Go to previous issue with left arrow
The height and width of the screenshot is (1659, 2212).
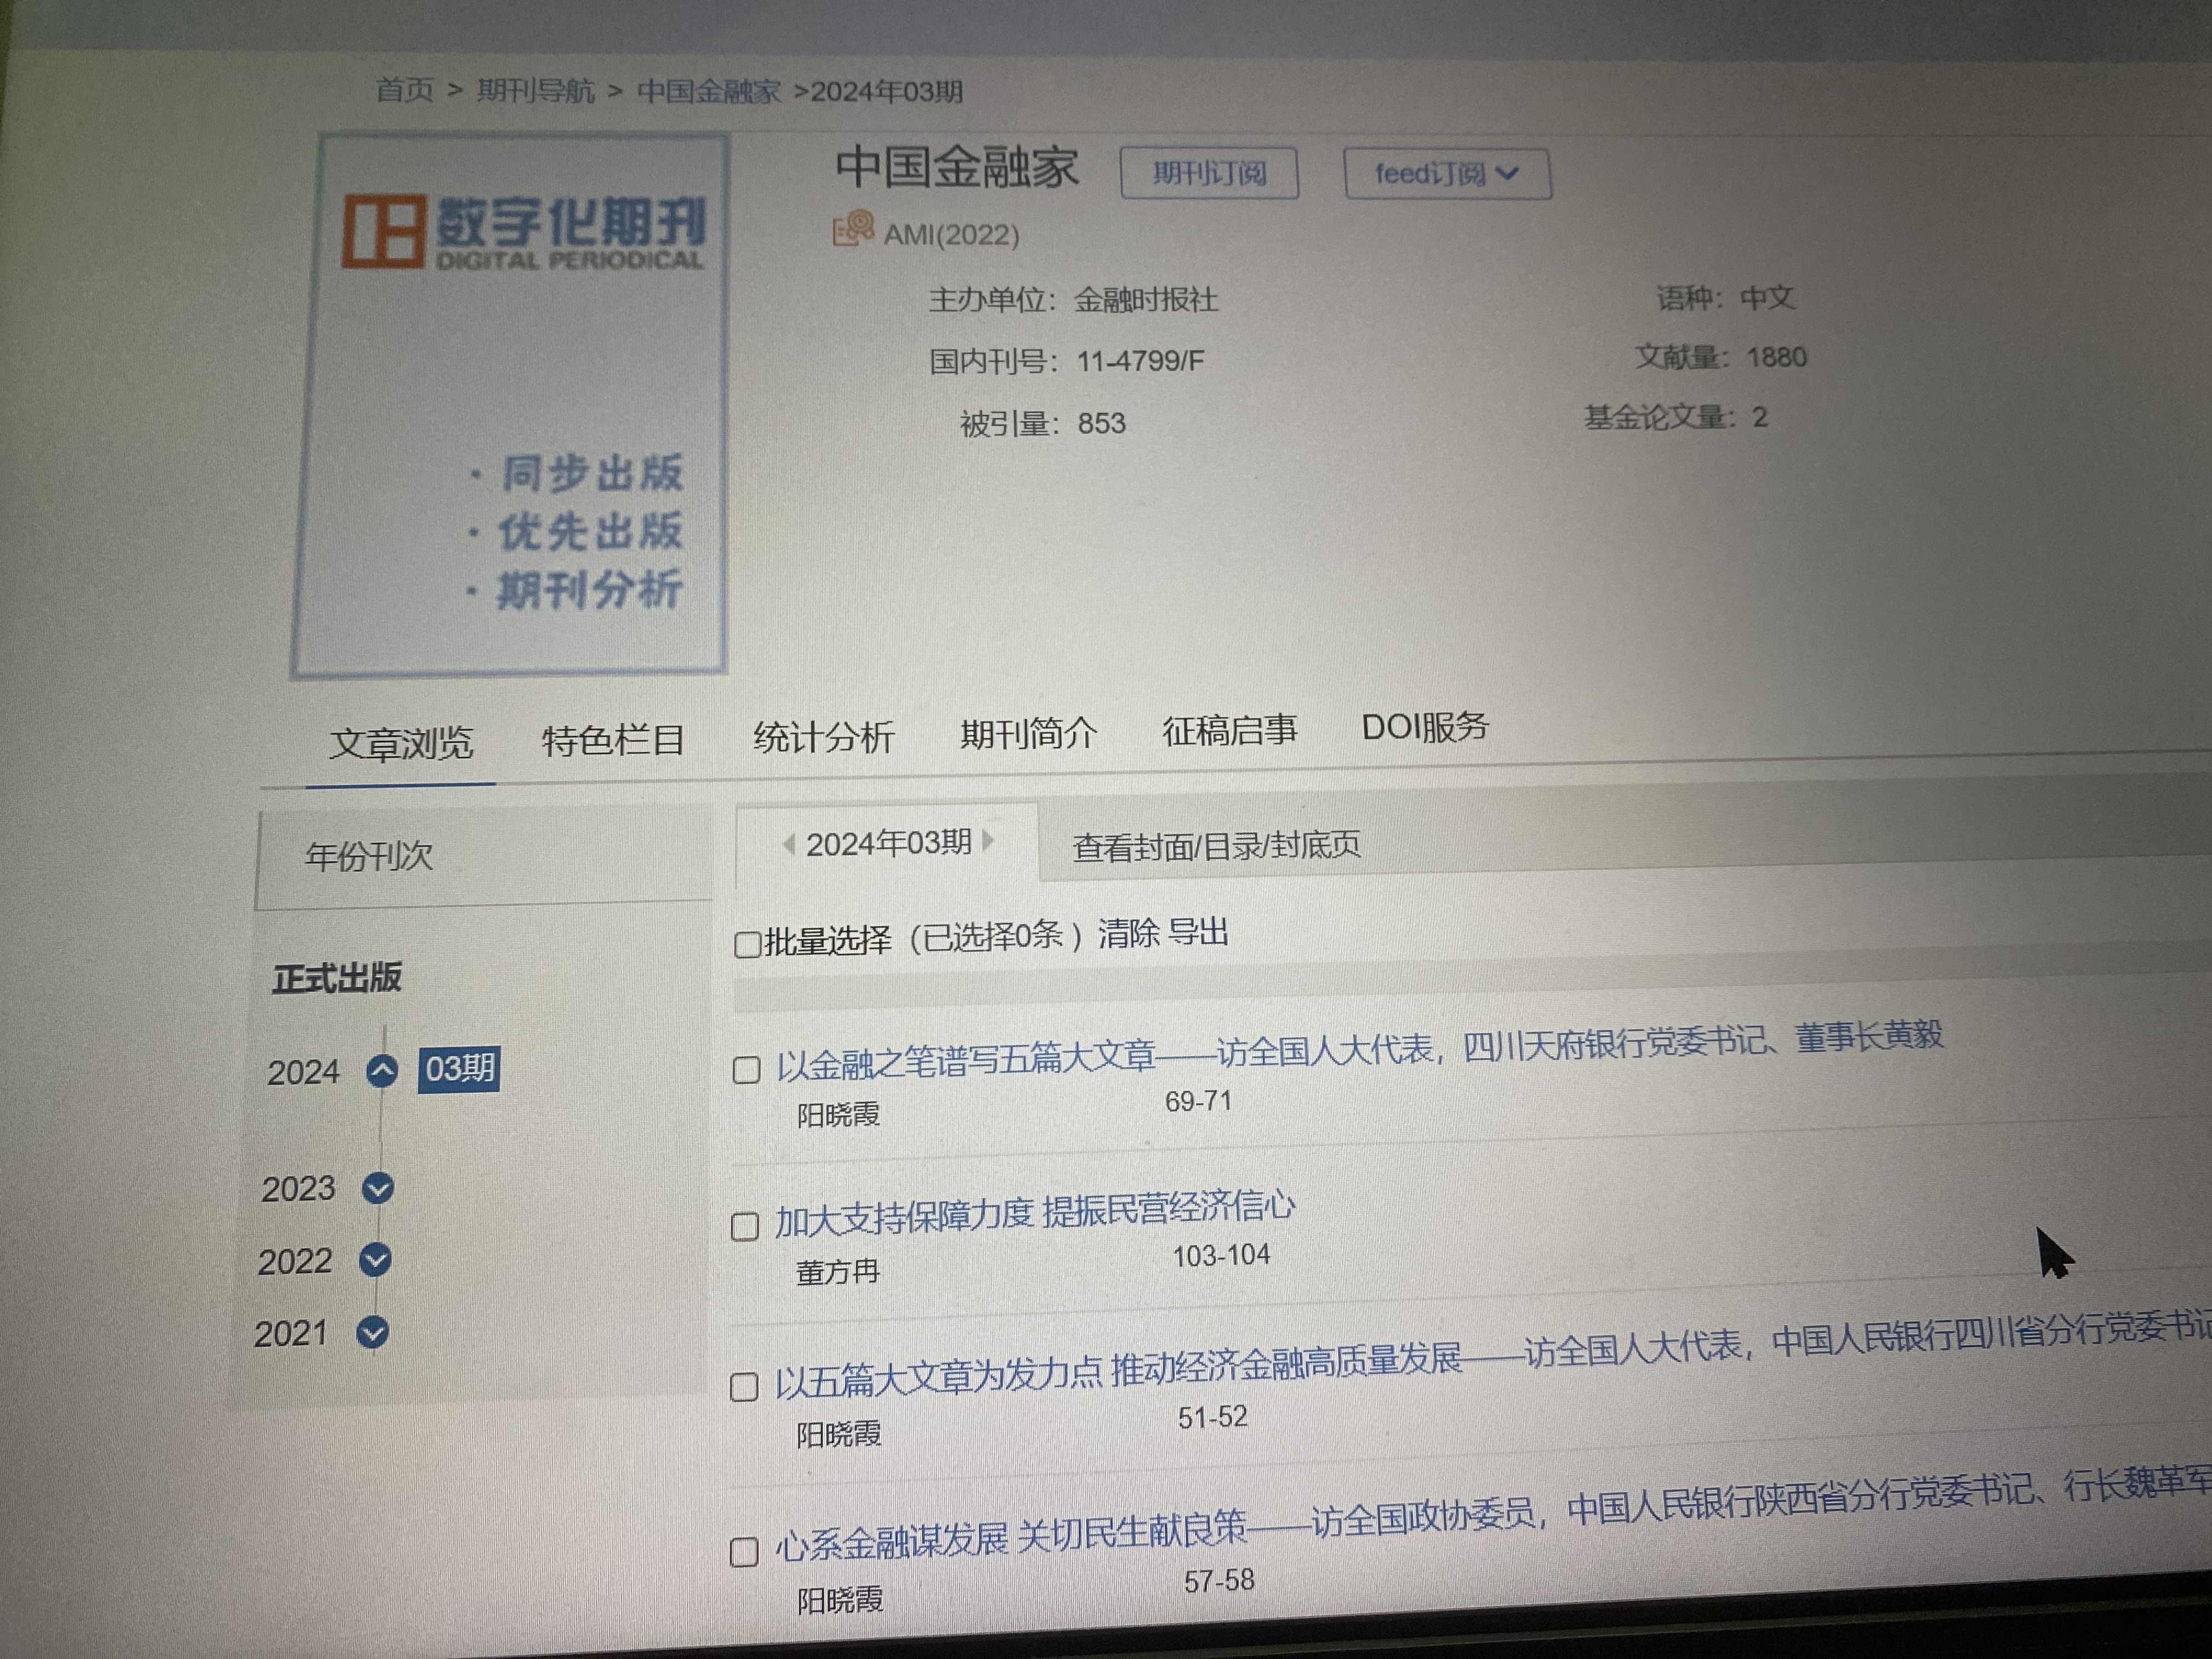pyautogui.click(x=789, y=845)
